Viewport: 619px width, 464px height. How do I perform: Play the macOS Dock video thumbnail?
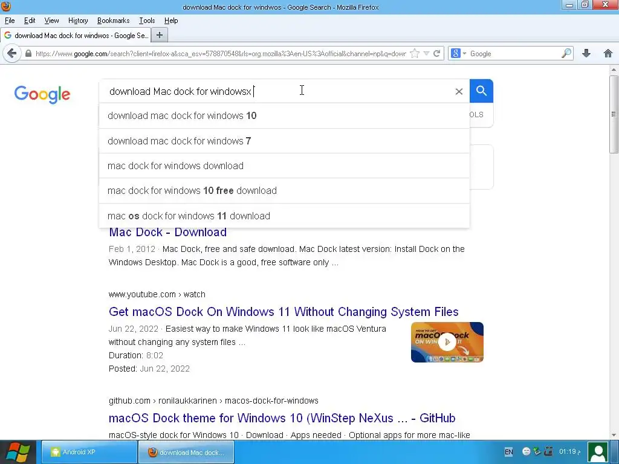point(447,342)
